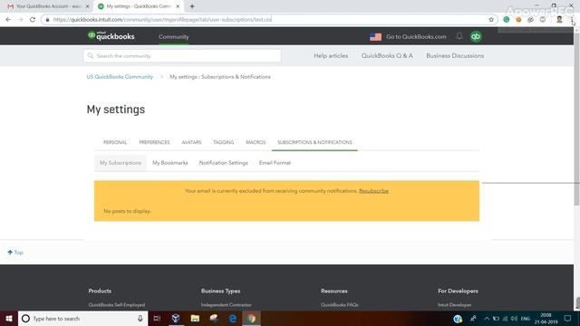Open Action Center notification icon
This screenshot has height=326, width=580.
click(567, 318)
